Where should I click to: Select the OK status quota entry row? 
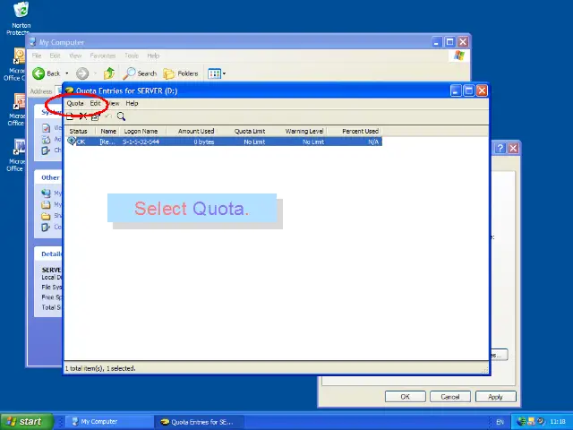(224, 142)
